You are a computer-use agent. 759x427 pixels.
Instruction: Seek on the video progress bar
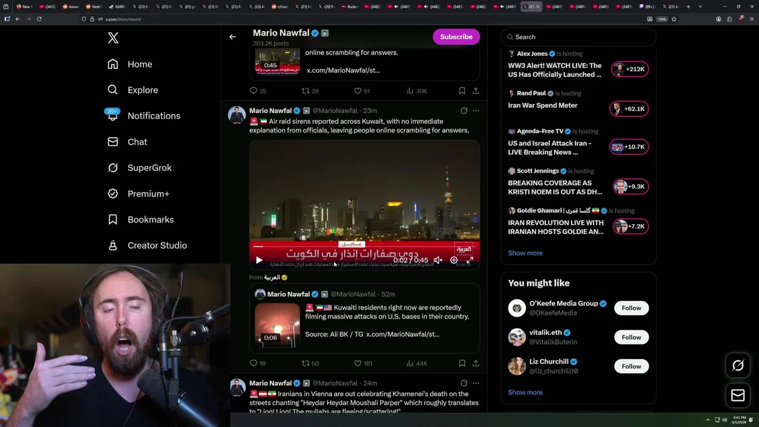coord(364,247)
